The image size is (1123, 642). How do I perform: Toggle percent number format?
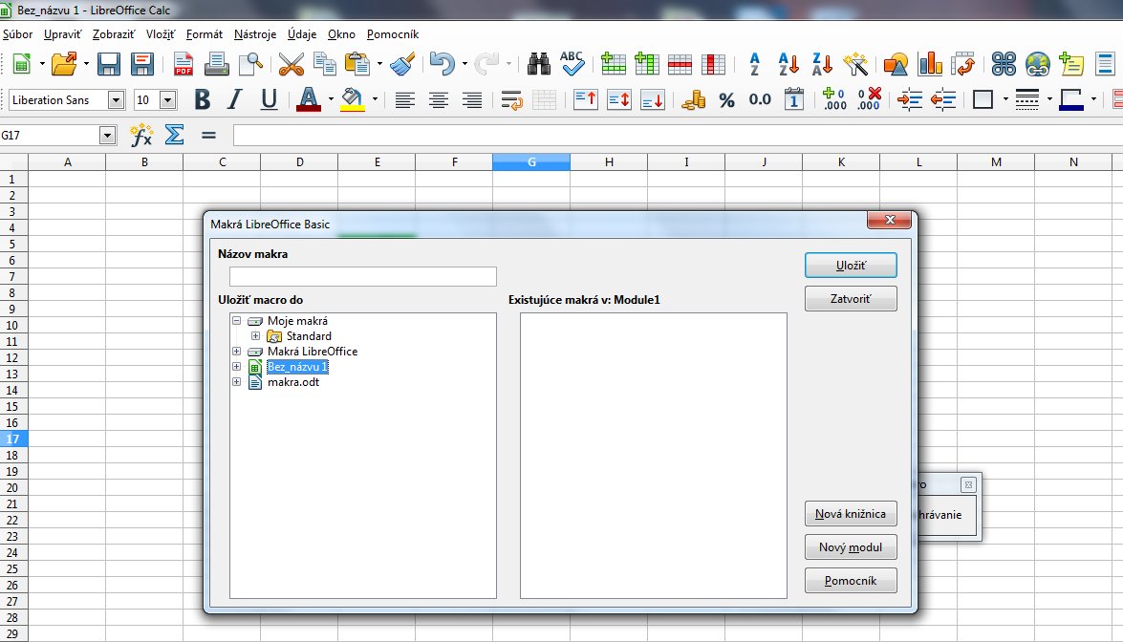tap(727, 100)
